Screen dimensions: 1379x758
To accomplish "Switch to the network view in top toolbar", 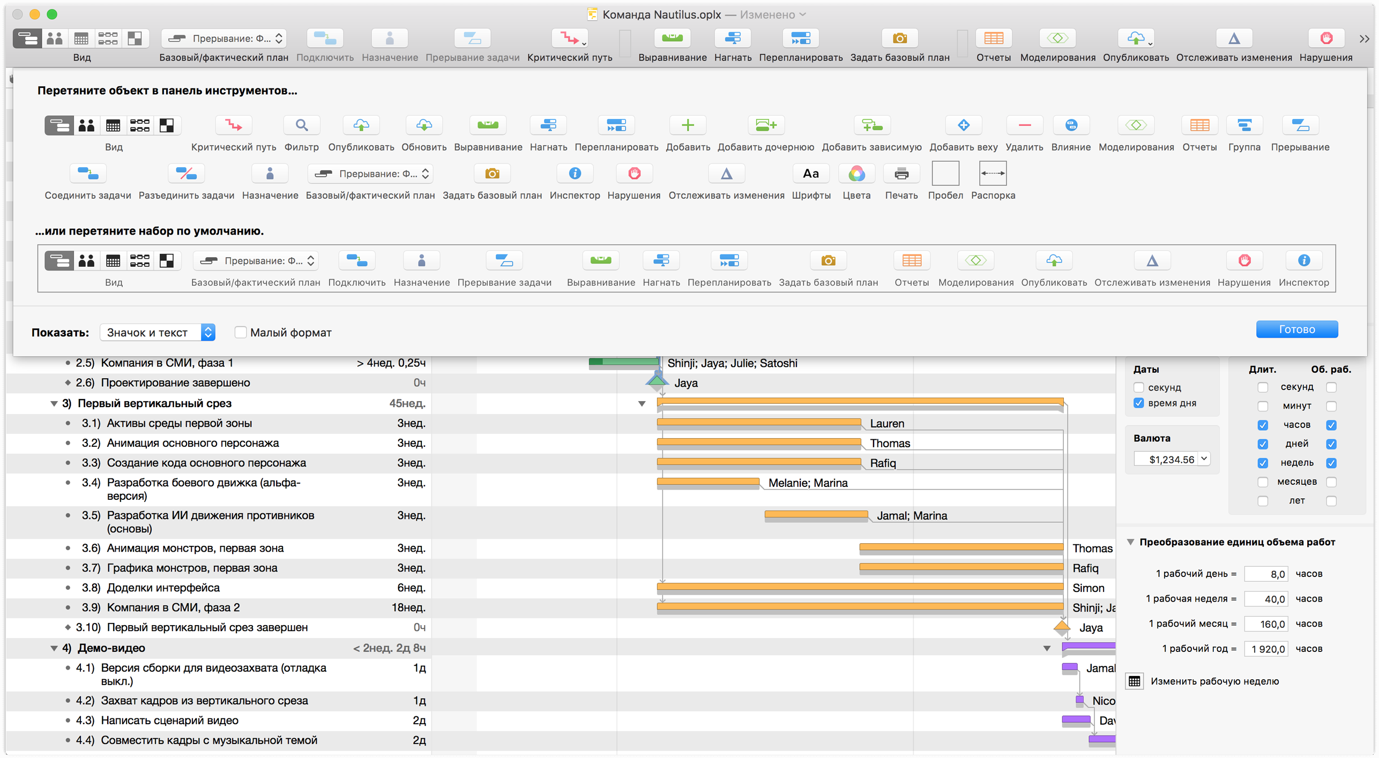I will point(108,39).
